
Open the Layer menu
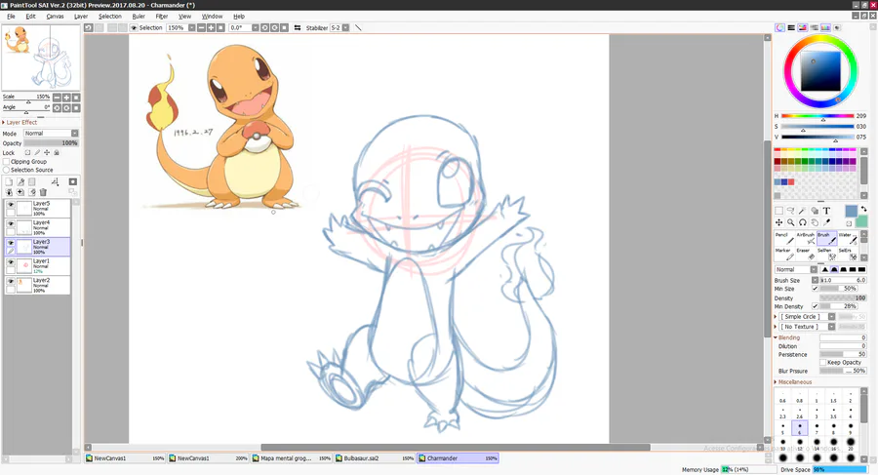(x=81, y=17)
